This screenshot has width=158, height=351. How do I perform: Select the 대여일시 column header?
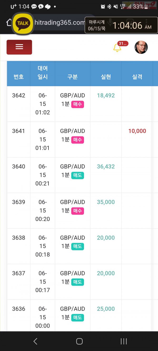click(43, 72)
